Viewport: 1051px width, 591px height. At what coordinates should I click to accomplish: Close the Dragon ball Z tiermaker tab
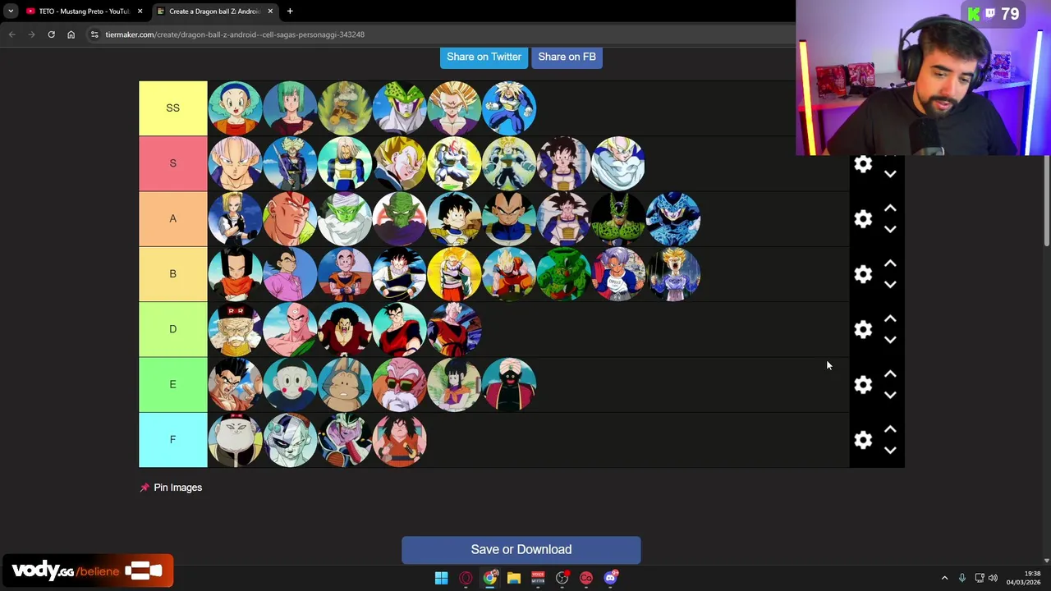click(270, 11)
